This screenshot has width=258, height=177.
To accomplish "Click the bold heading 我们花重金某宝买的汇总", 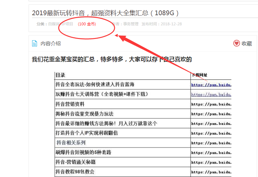I will click(112, 59).
